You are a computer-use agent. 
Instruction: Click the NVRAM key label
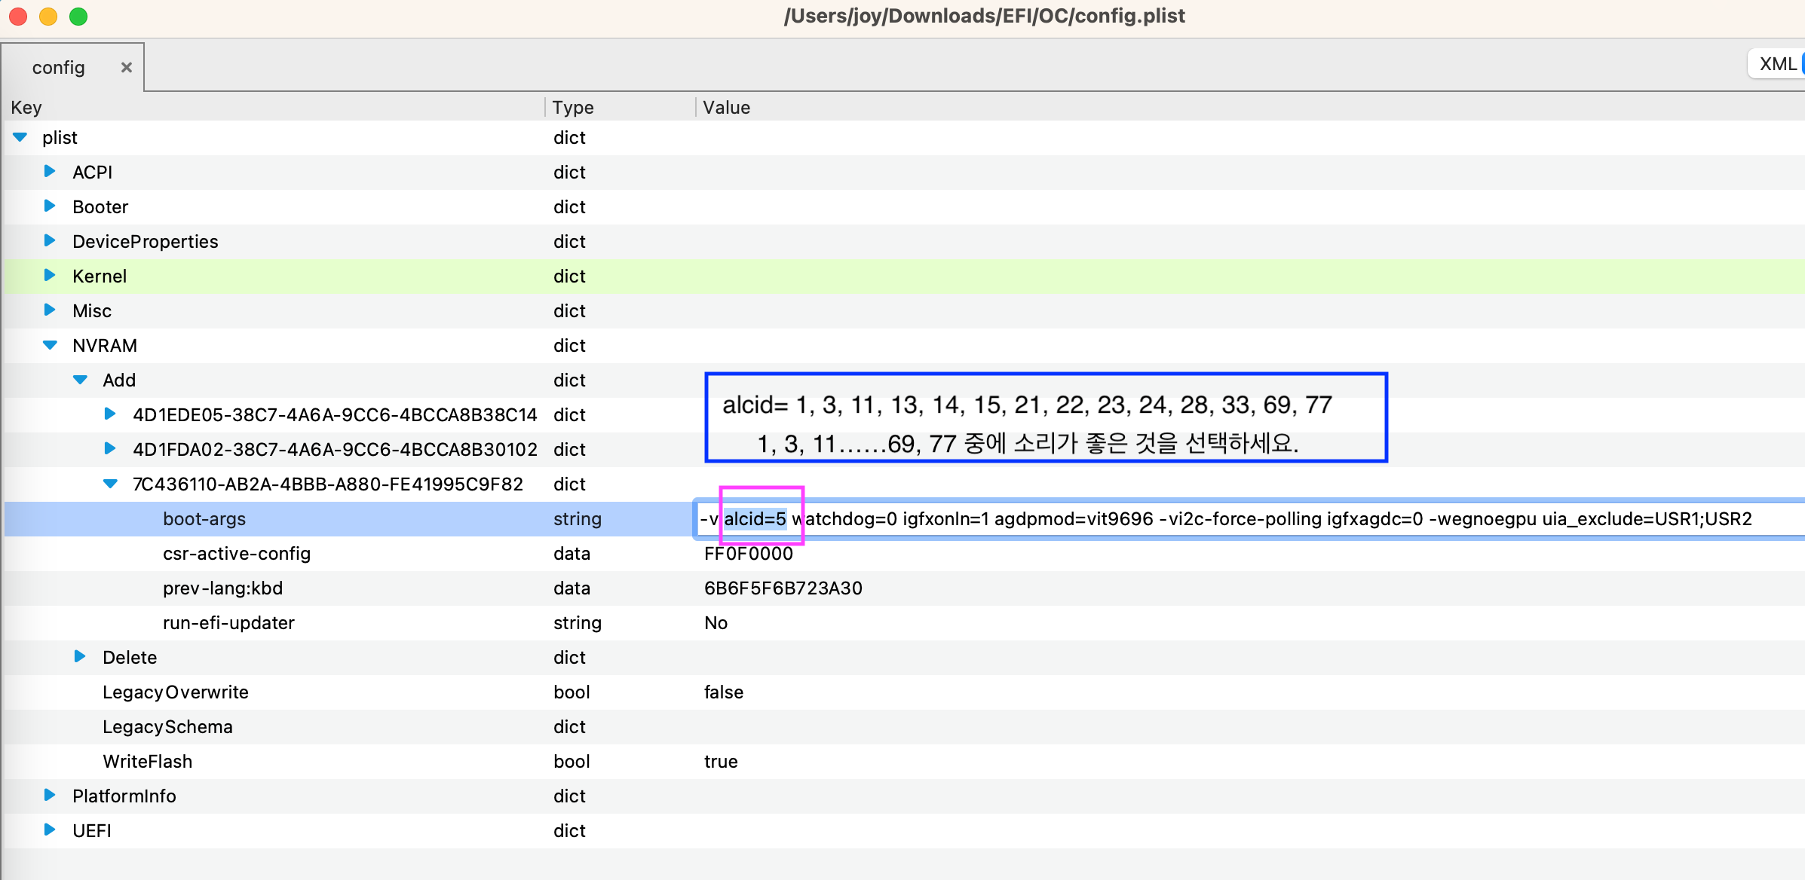[105, 346]
